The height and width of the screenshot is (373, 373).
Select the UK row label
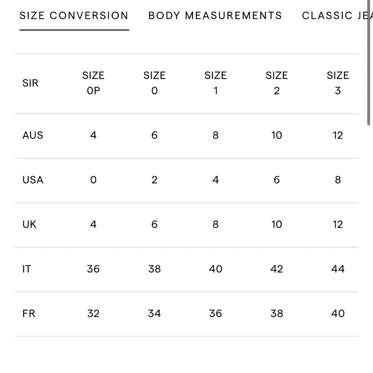(x=29, y=225)
